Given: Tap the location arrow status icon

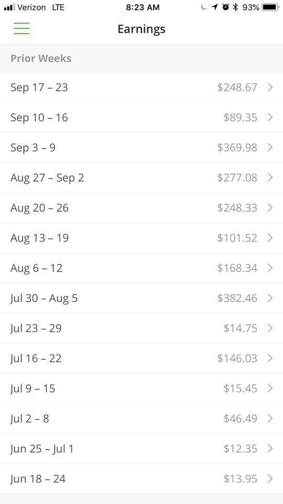Looking at the screenshot, I should (x=215, y=7).
